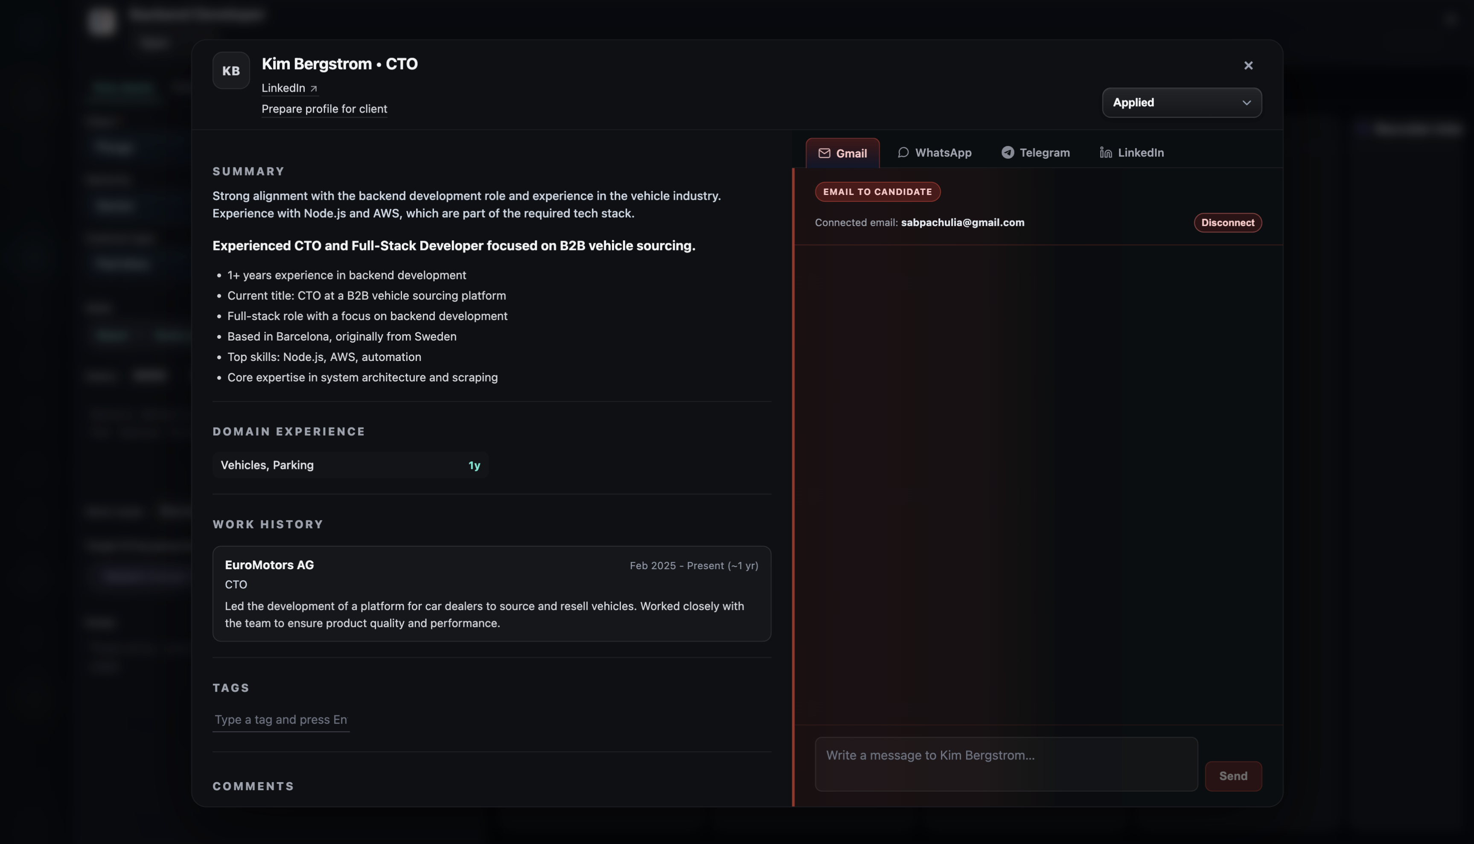This screenshot has height=844, width=1474.
Task: Click the Summary section heading
Action: coord(249,172)
